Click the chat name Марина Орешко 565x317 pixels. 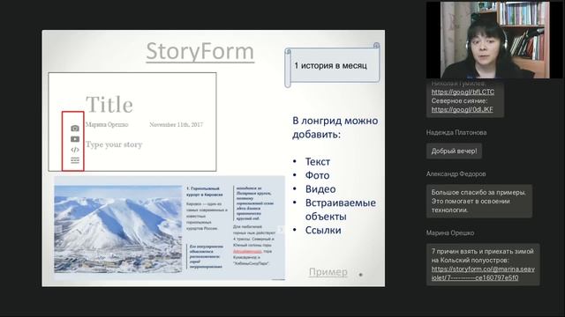(x=450, y=232)
